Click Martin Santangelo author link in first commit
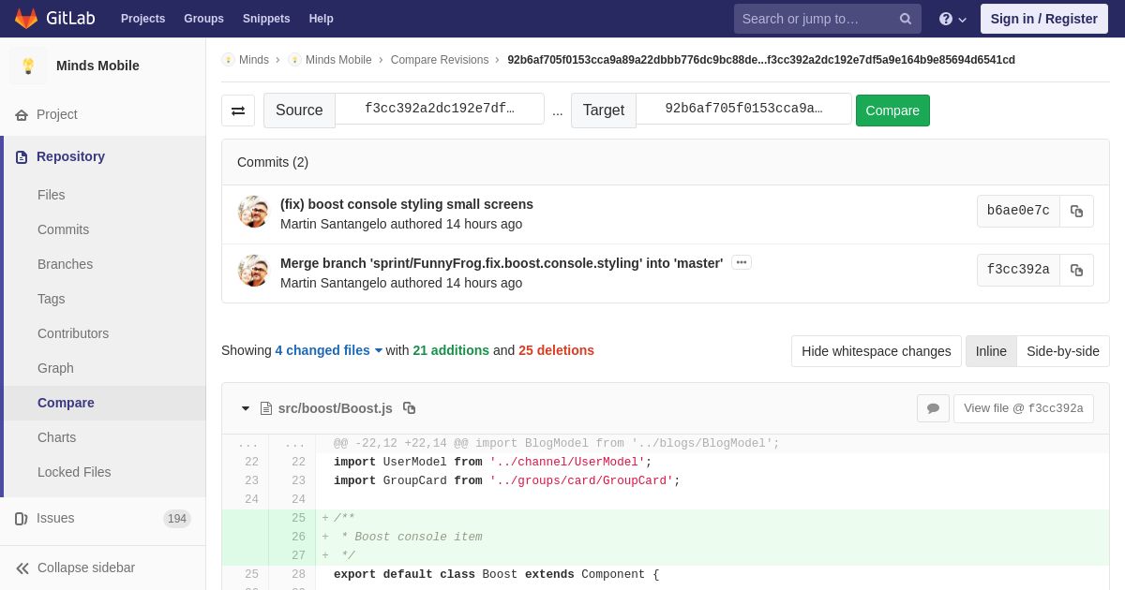Image resolution: width=1125 pixels, height=590 pixels. 333,224
